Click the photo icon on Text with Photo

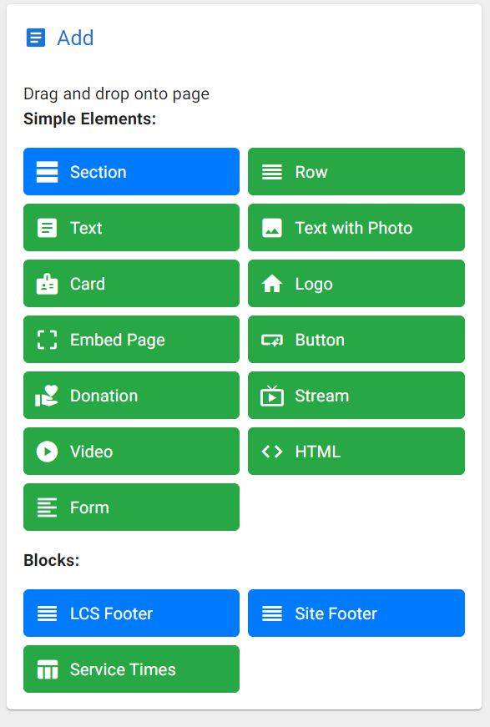click(272, 227)
